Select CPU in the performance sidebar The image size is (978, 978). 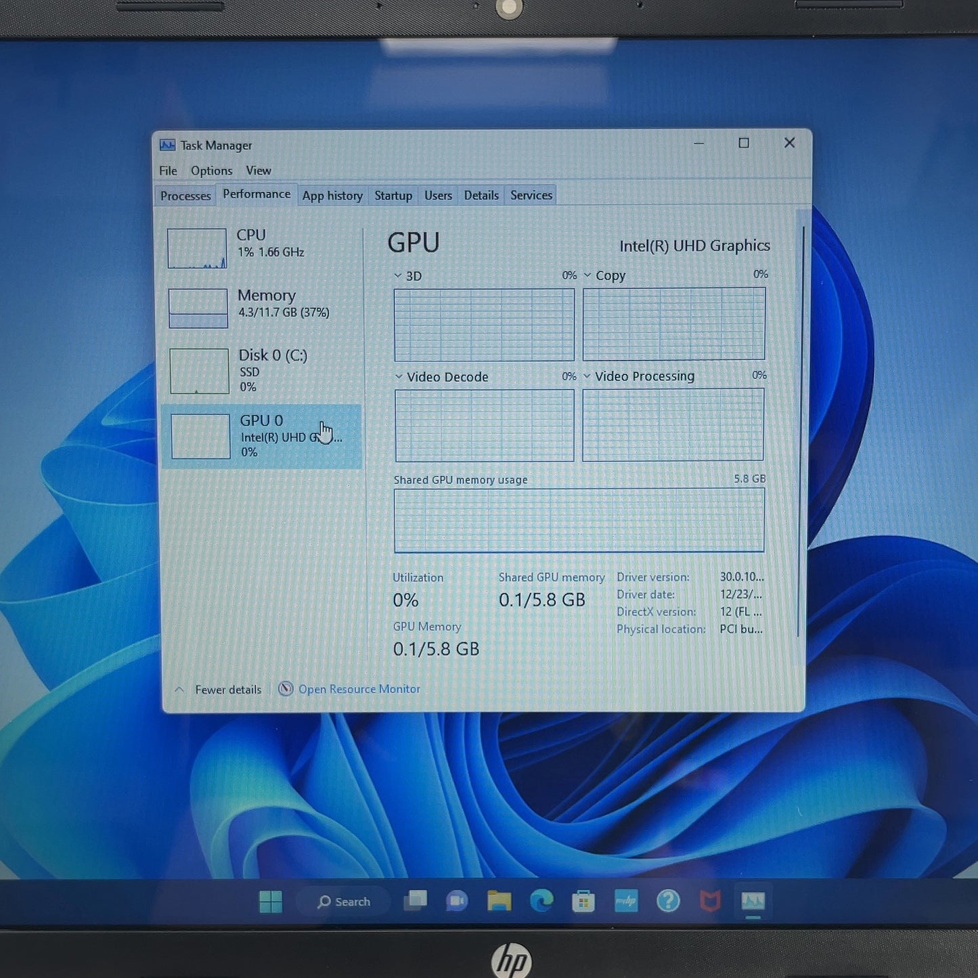[x=261, y=248]
